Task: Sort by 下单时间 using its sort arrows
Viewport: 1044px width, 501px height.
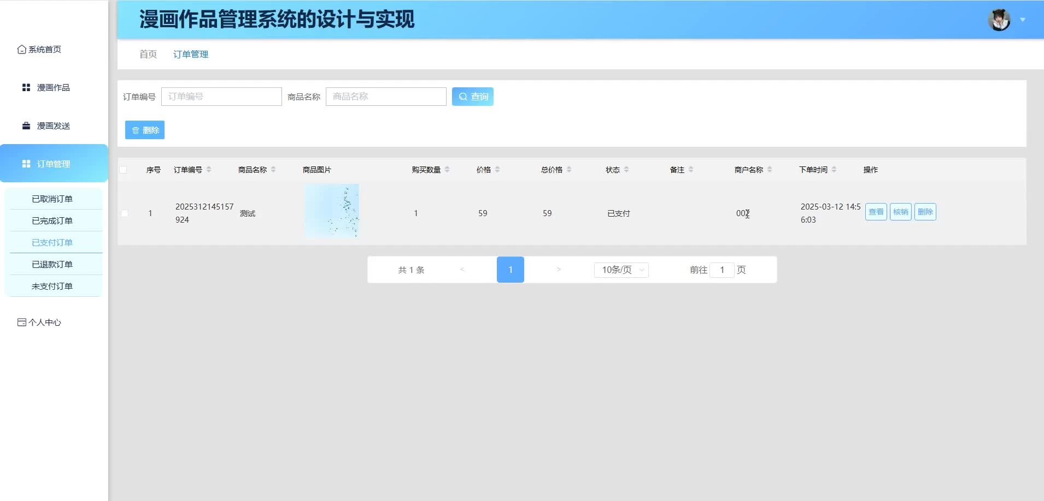Action: point(834,170)
